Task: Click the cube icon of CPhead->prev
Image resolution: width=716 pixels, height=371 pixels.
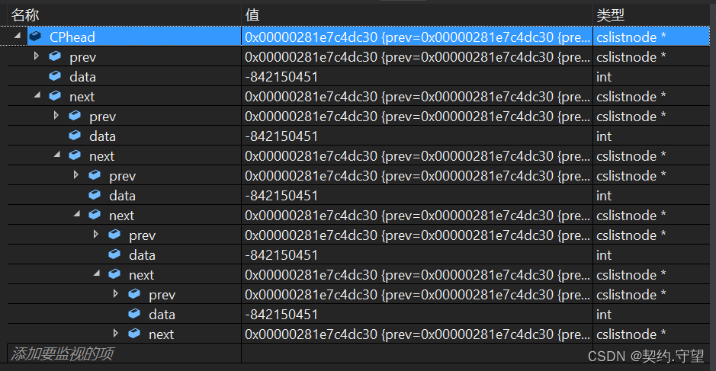Action: [55, 56]
